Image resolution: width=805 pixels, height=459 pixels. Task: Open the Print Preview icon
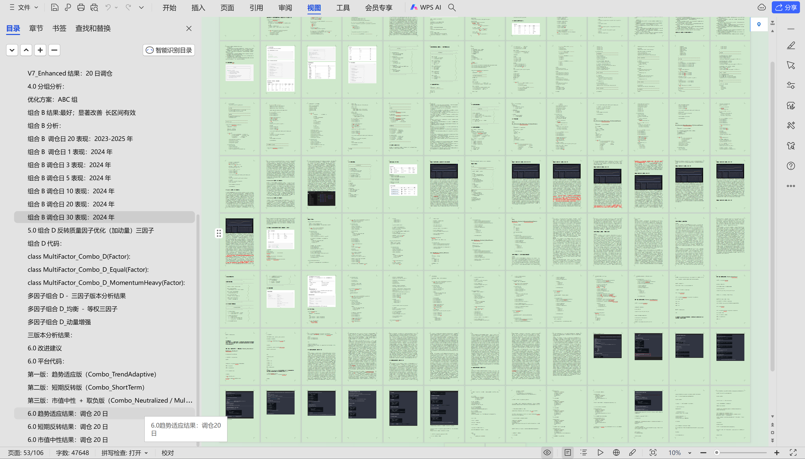click(94, 7)
